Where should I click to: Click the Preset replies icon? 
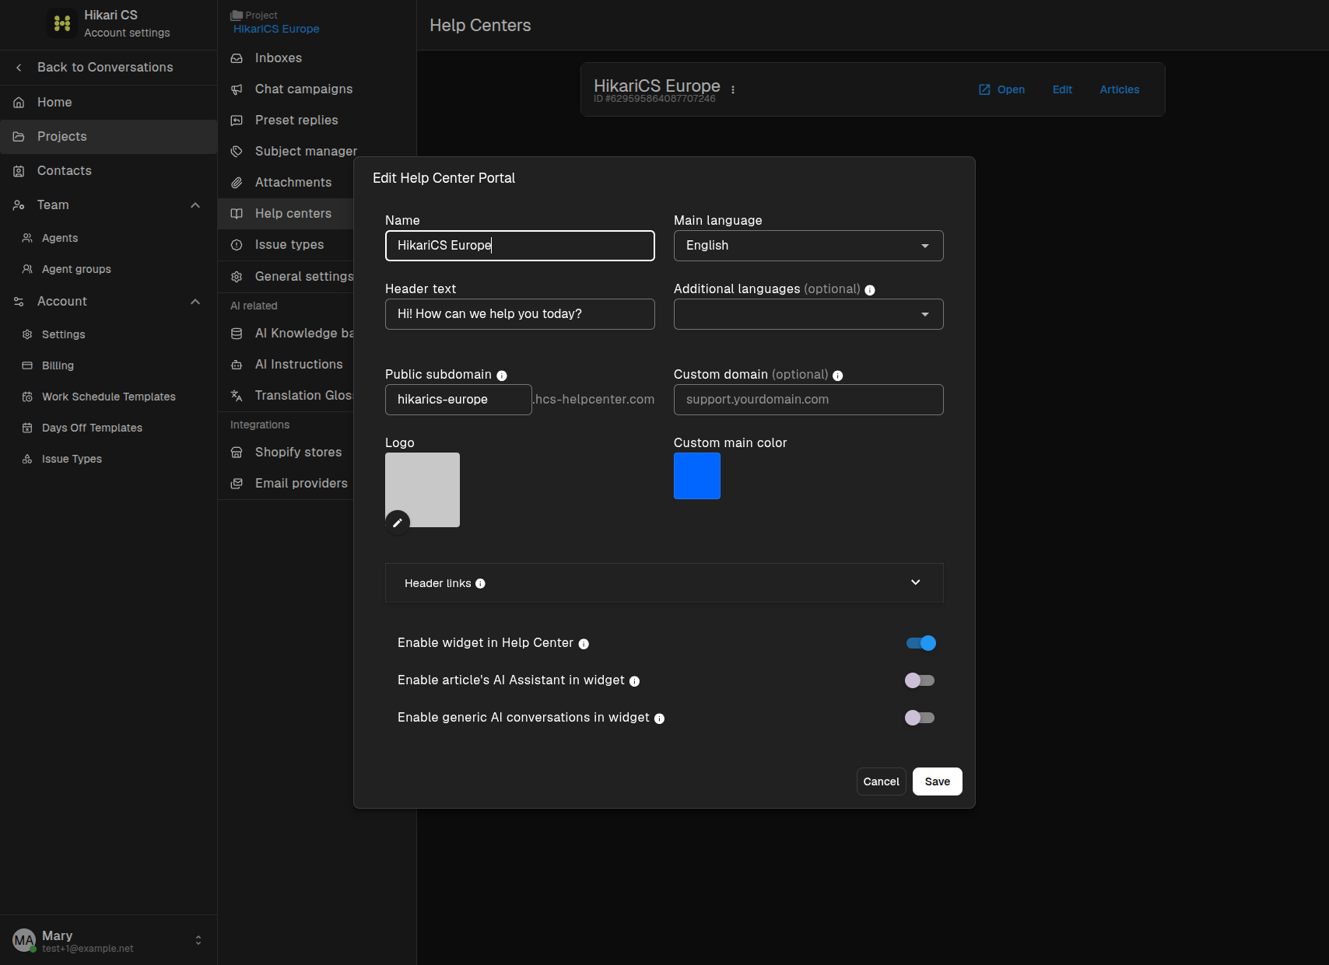pos(237,121)
